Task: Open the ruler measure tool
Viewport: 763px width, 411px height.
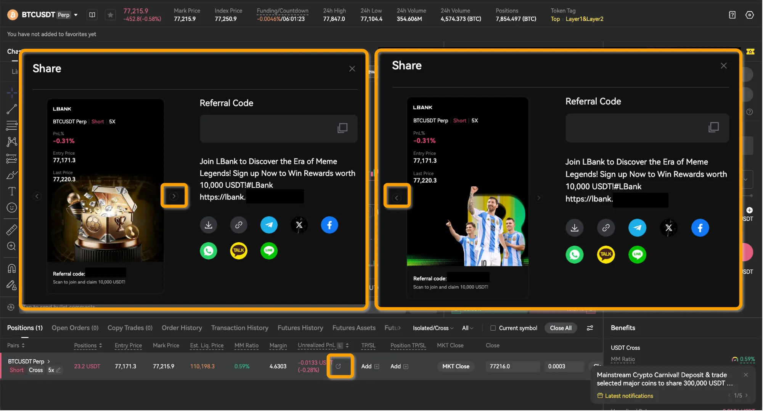Action: point(12,230)
